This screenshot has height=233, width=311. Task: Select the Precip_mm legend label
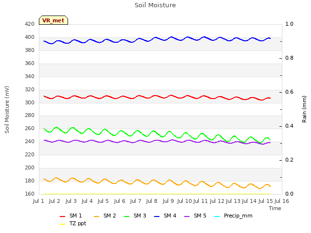tap(238, 216)
